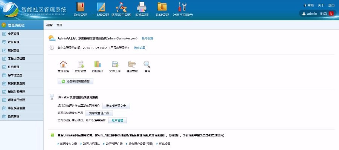Screen dimensions: 339x150
Task: Select 小区管理 in the sidebar
Action: point(21,34)
